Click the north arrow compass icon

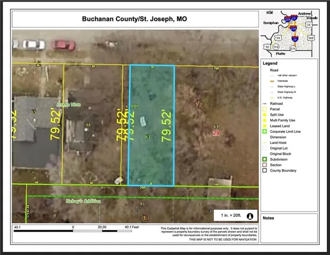click(x=250, y=216)
